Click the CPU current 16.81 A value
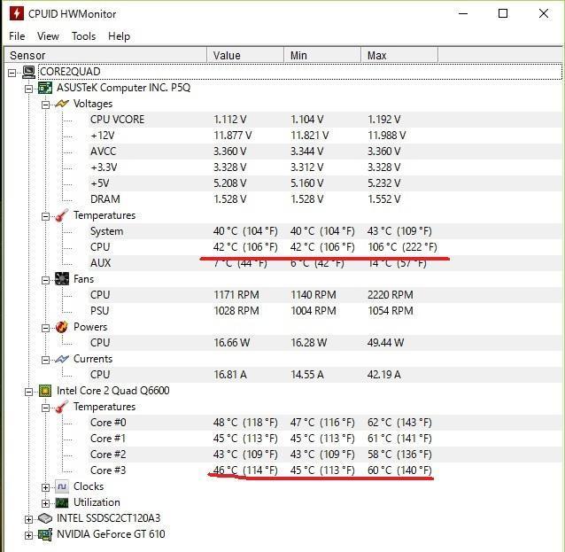 pyautogui.click(x=230, y=375)
